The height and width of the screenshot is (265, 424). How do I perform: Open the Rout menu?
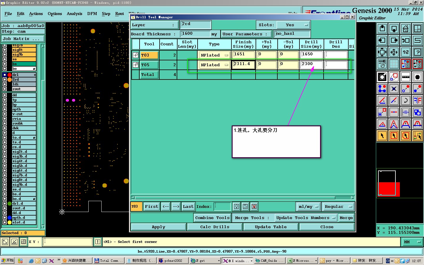120,14
